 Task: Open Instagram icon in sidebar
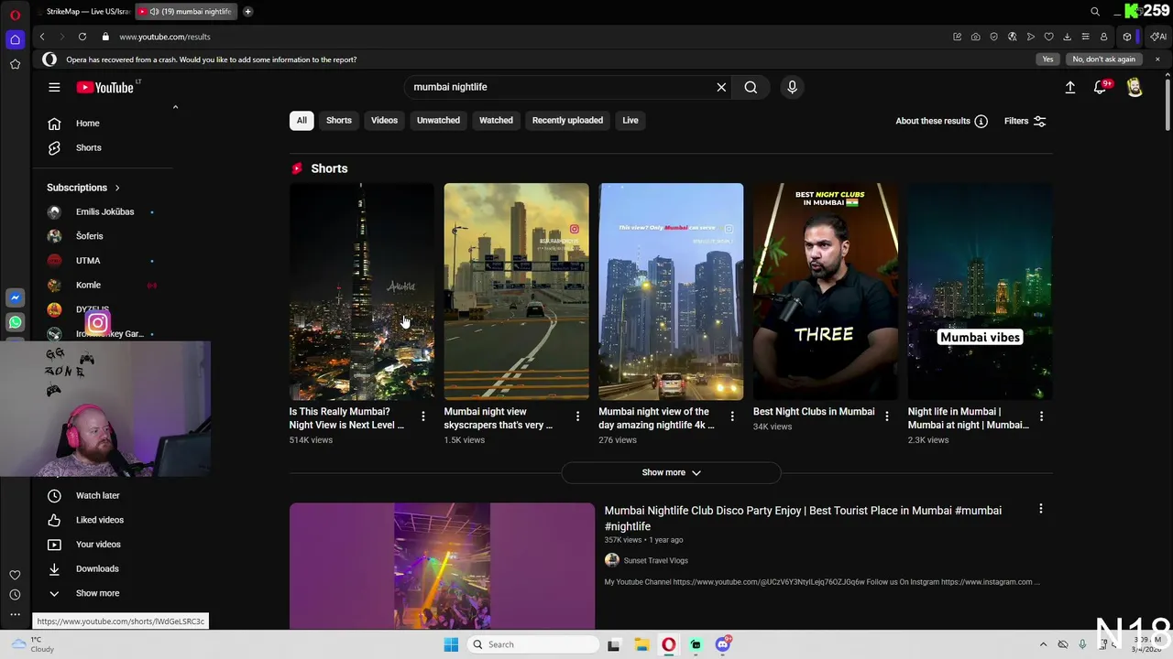[x=97, y=322]
